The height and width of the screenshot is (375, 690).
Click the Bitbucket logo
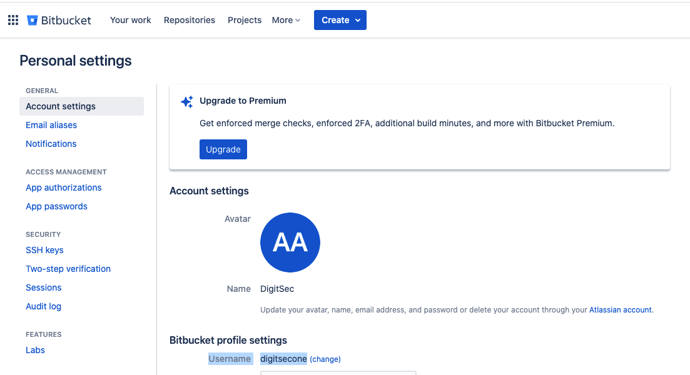click(x=59, y=20)
